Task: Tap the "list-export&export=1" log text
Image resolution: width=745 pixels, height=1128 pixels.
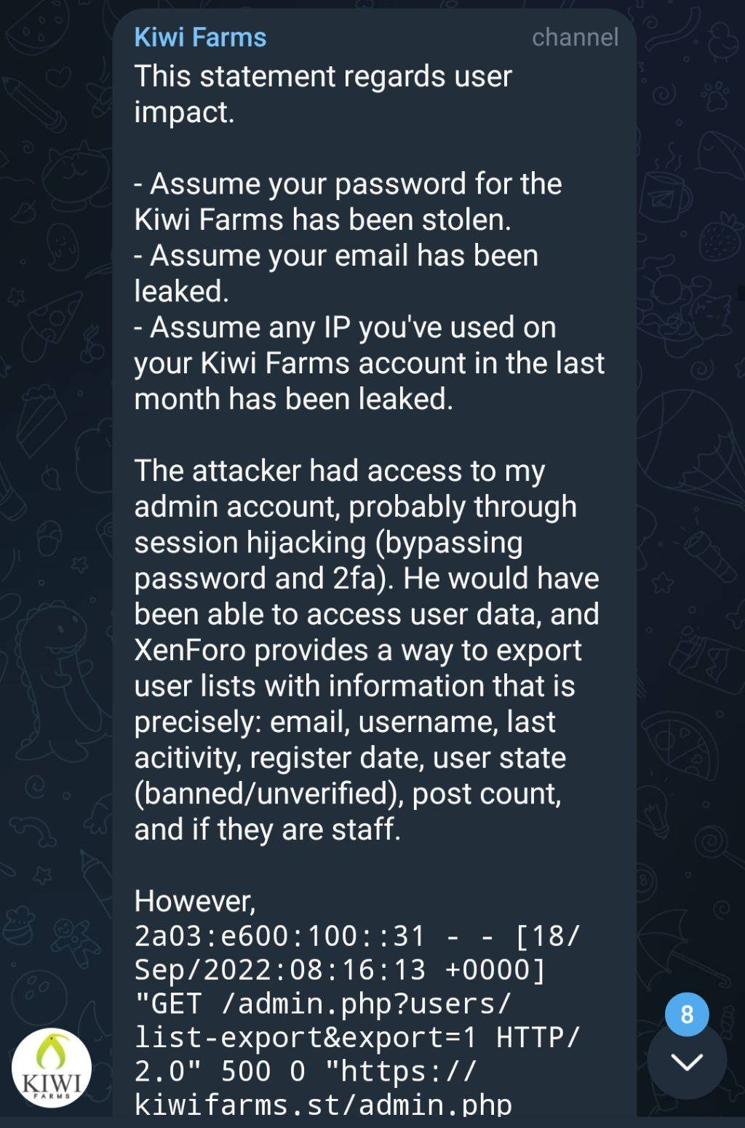Action: coord(306,1037)
